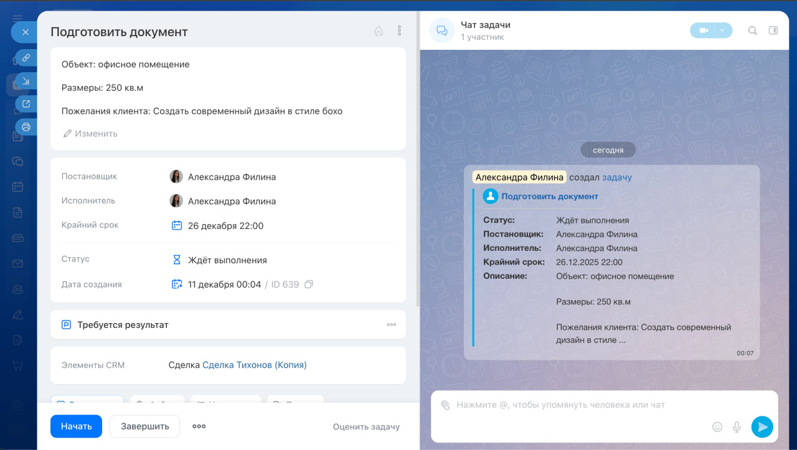Toggle the chat sidebar panel icon
The image size is (797, 450).
click(773, 30)
